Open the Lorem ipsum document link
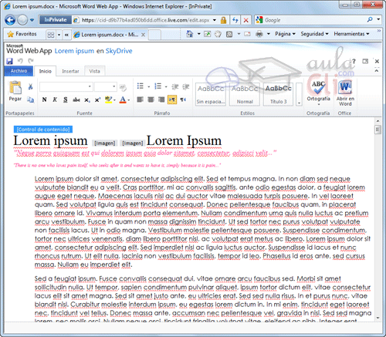The height and width of the screenshot is (337, 386). point(74,51)
